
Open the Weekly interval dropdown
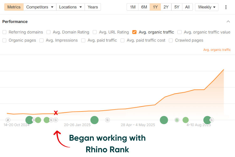(x=206, y=7)
